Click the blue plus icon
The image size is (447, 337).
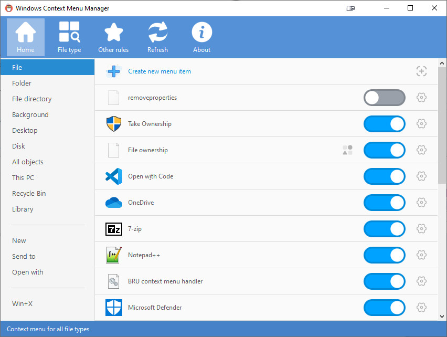[114, 71]
